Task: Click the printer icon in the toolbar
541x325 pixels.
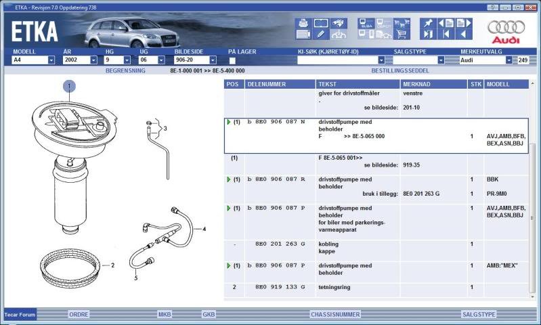Action: click(x=303, y=22)
